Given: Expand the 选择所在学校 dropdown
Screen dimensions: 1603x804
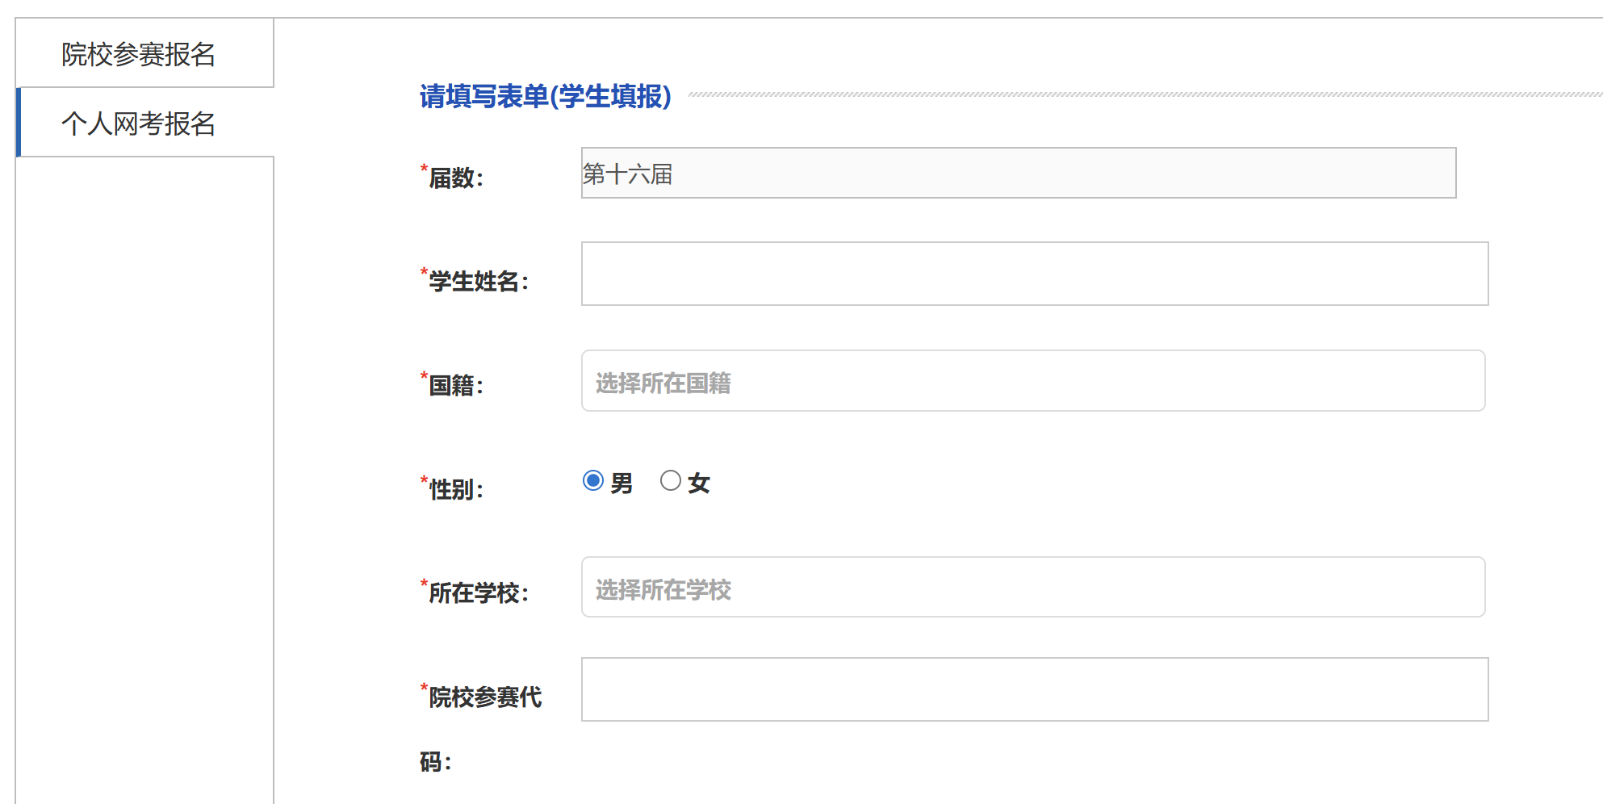Looking at the screenshot, I should point(1032,588).
